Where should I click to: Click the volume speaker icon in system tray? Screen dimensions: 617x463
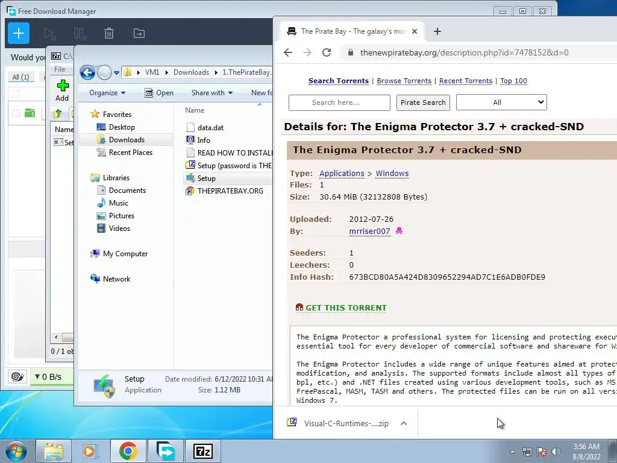pos(556,452)
